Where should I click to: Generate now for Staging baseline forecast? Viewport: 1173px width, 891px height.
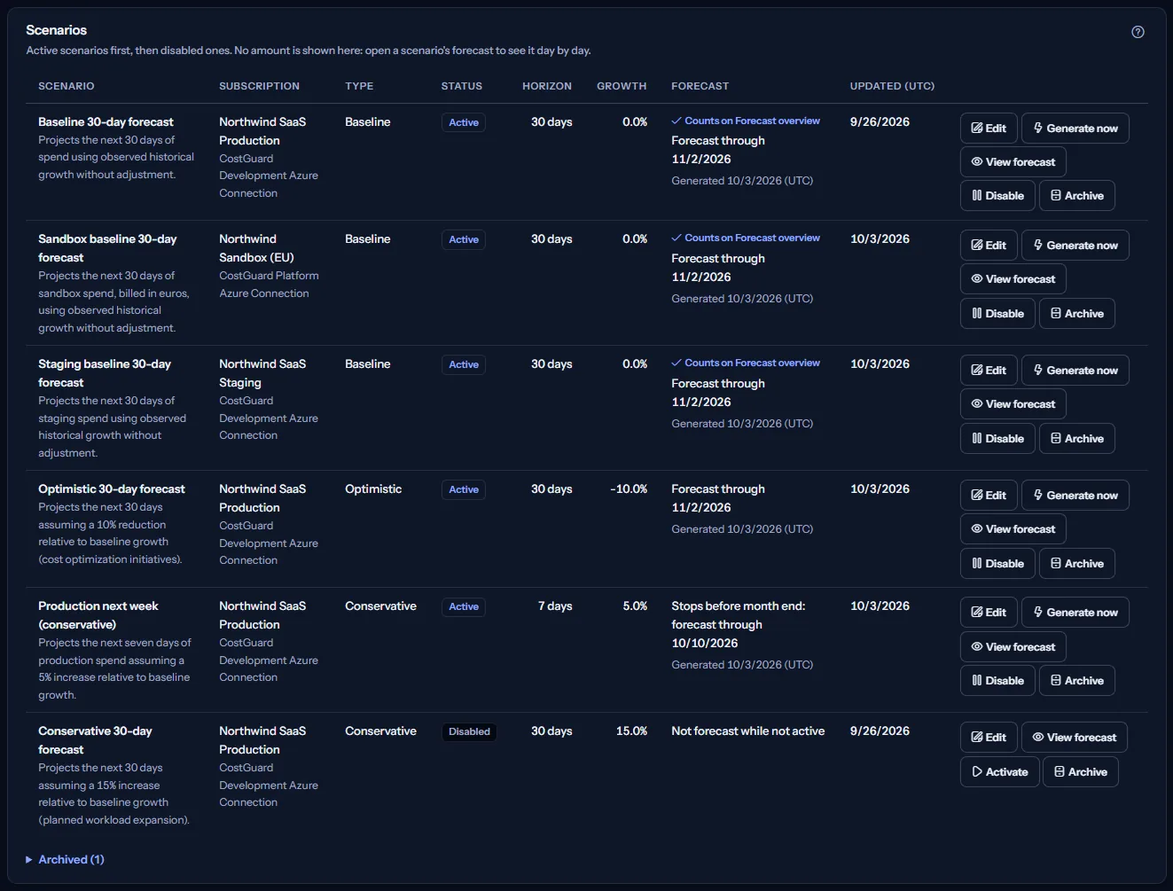point(1075,371)
